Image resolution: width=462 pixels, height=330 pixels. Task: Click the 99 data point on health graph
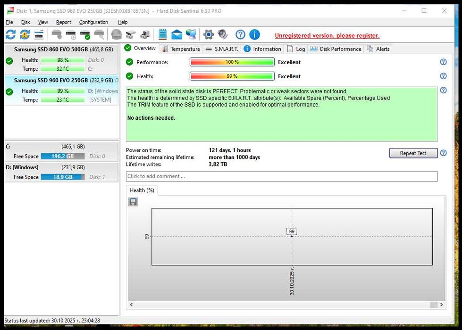click(x=292, y=236)
